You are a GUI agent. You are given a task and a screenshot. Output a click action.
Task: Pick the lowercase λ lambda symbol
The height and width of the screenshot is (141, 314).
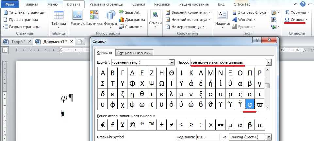(x=172, y=94)
